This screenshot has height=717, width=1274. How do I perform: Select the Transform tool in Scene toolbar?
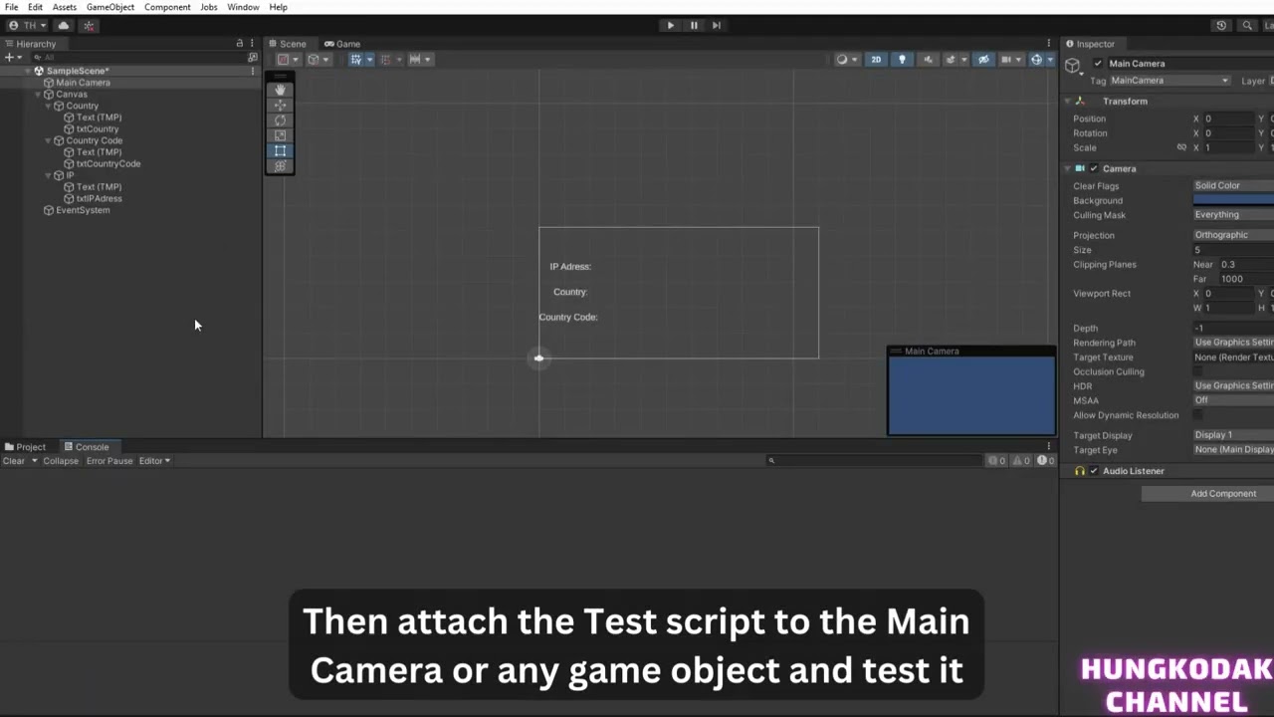coord(280,166)
